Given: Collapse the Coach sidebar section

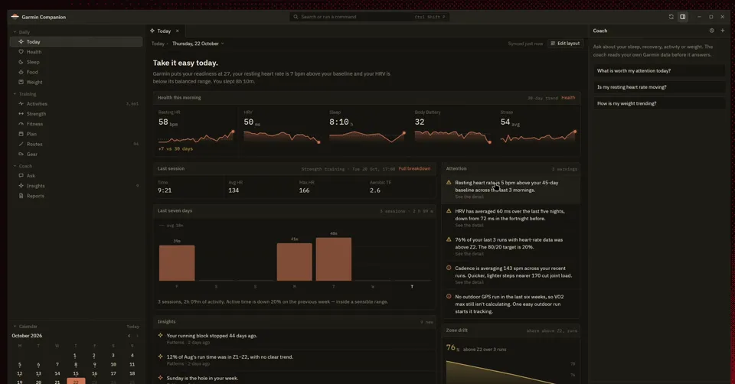Looking at the screenshot, I should (22, 166).
